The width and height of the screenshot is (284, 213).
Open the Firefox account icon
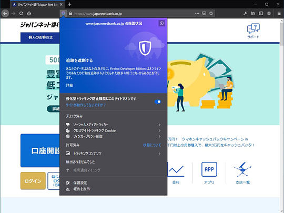[x=269, y=13]
